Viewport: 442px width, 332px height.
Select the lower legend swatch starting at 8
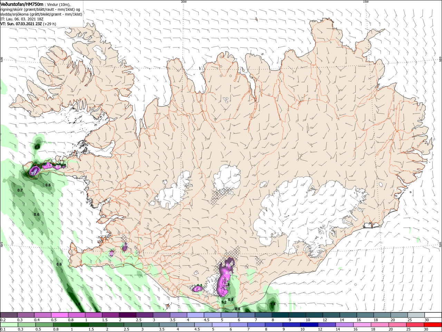point(274,325)
